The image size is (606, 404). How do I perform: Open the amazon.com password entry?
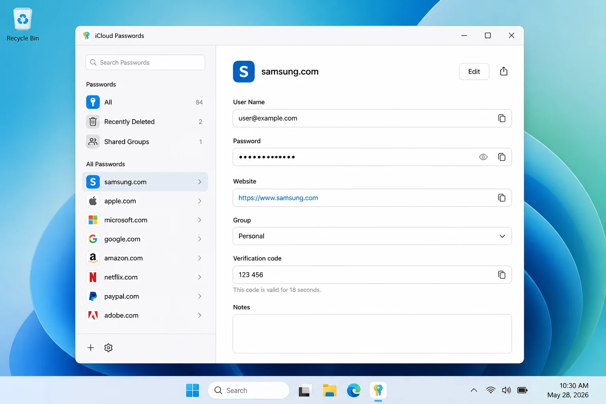(145, 258)
